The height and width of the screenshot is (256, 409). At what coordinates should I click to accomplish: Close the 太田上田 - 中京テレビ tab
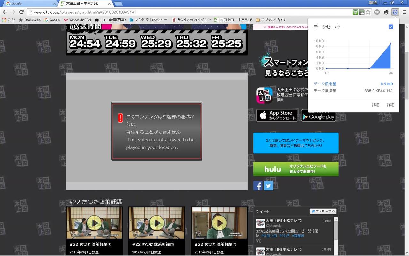click(109, 4)
